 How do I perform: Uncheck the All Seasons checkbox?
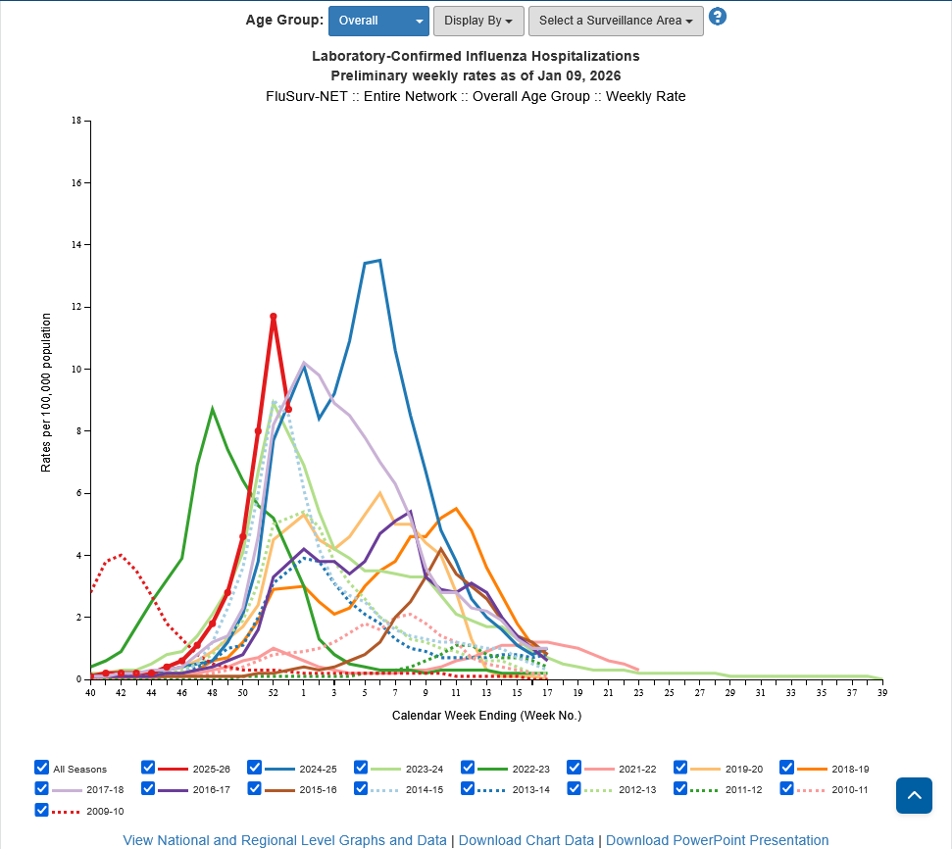[42, 768]
